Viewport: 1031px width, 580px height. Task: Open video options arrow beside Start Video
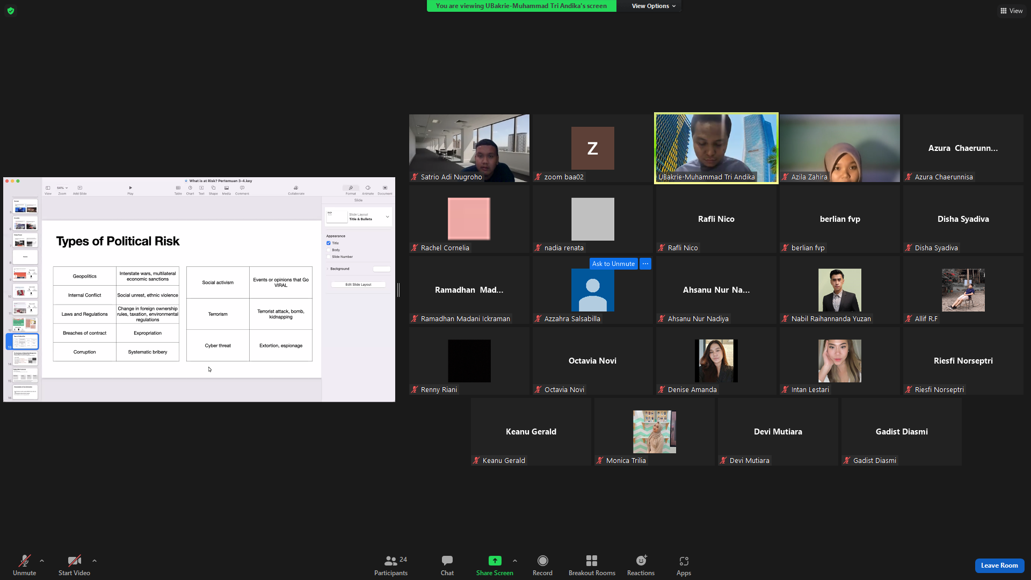tap(95, 561)
